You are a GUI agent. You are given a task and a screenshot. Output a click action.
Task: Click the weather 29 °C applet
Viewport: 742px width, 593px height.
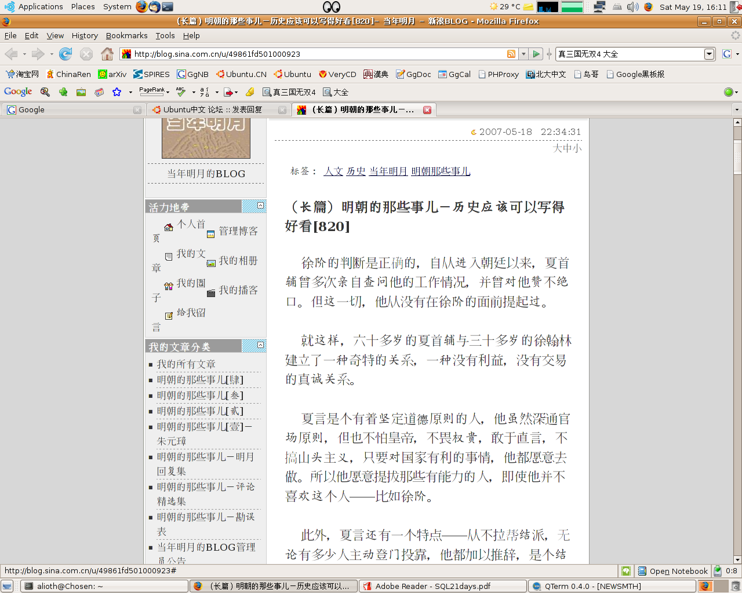pyautogui.click(x=505, y=7)
